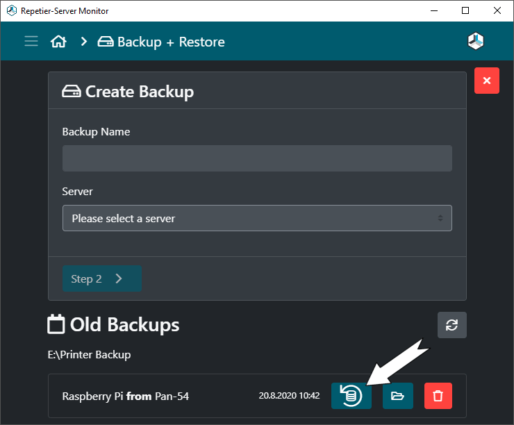Close the Repetier-Server Monitor window
This screenshot has height=425, width=514.
497,11
